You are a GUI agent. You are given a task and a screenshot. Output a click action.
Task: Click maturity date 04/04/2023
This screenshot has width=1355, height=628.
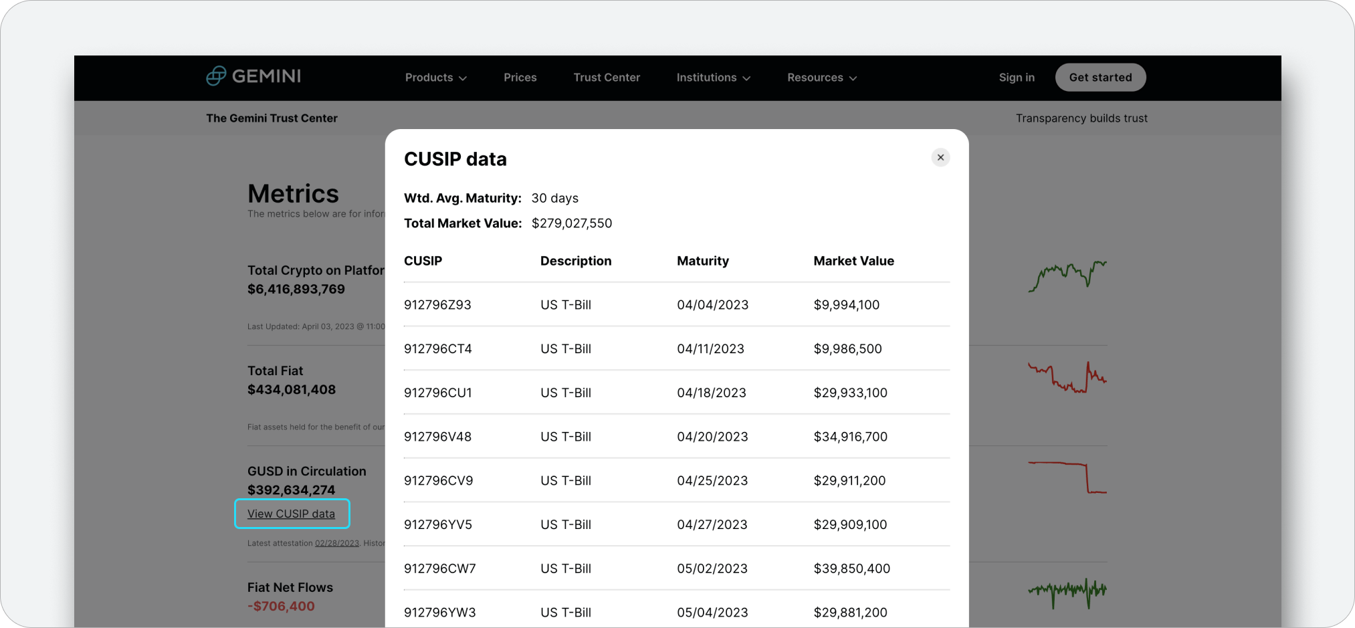click(x=713, y=305)
